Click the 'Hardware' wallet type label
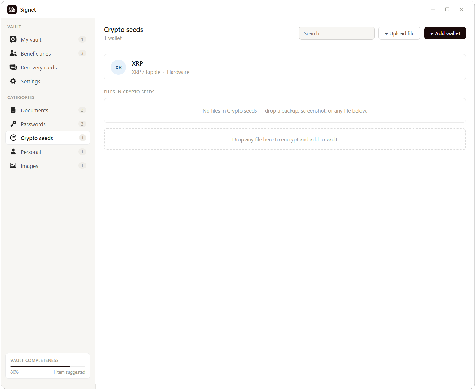476x390 pixels. click(x=178, y=72)
